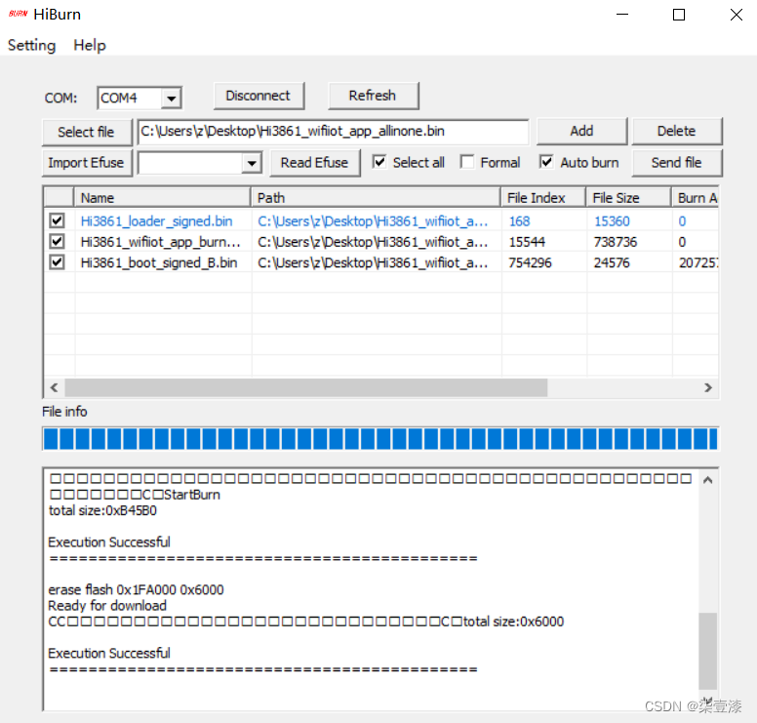Toggle the Select all checkbox

(x=379, y=162)
